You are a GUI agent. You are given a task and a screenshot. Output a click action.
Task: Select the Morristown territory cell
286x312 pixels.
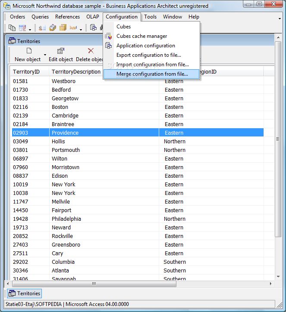tap(104, 167)
